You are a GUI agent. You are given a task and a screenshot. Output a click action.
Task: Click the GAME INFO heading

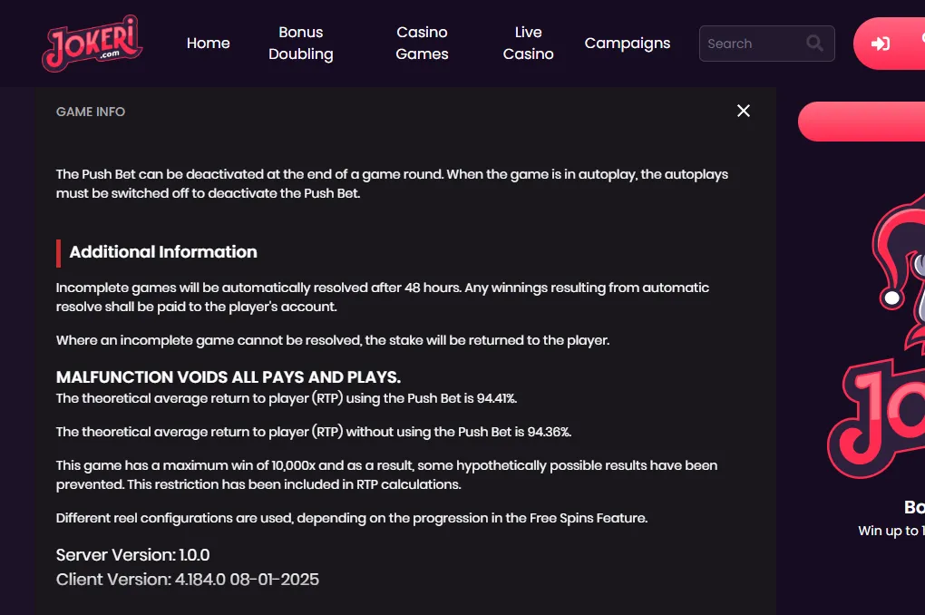tap(91, 112)
